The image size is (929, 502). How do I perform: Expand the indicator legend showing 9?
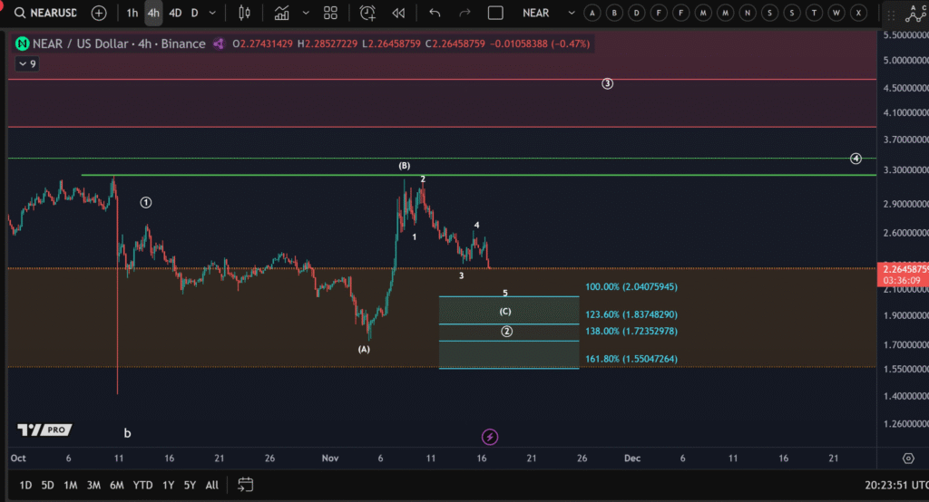point(27,63)
